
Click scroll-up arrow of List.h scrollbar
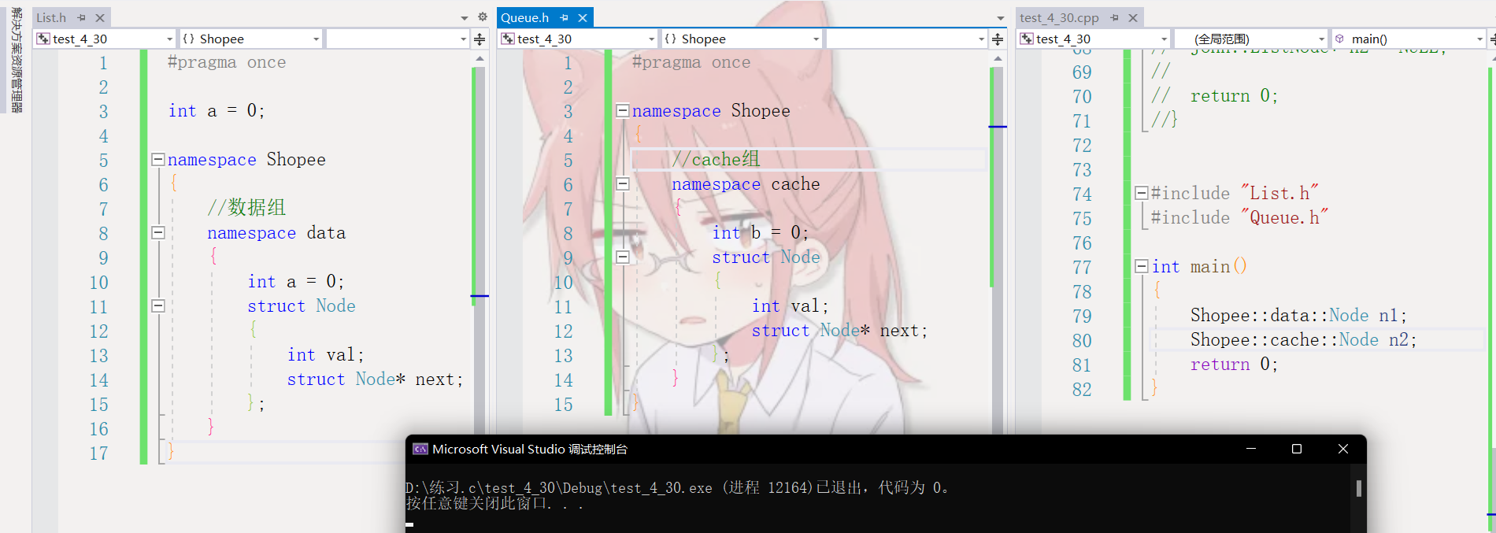tap(480, 59)
